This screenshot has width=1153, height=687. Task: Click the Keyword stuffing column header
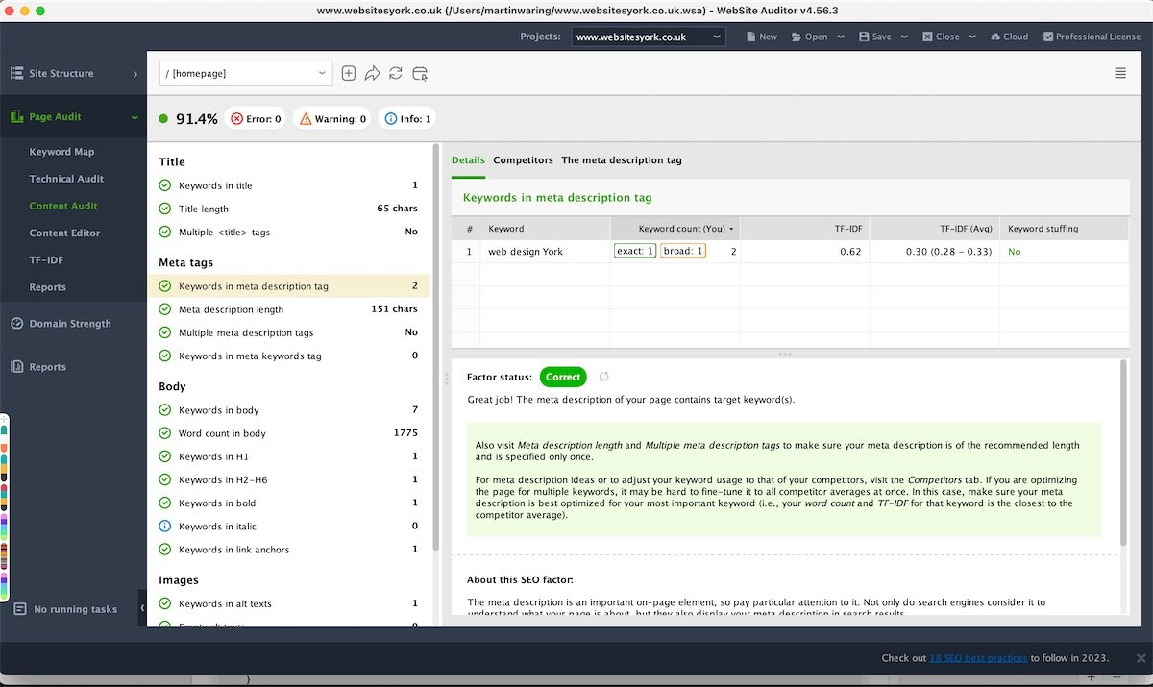pyautogui.click(x=1064, y=229)
